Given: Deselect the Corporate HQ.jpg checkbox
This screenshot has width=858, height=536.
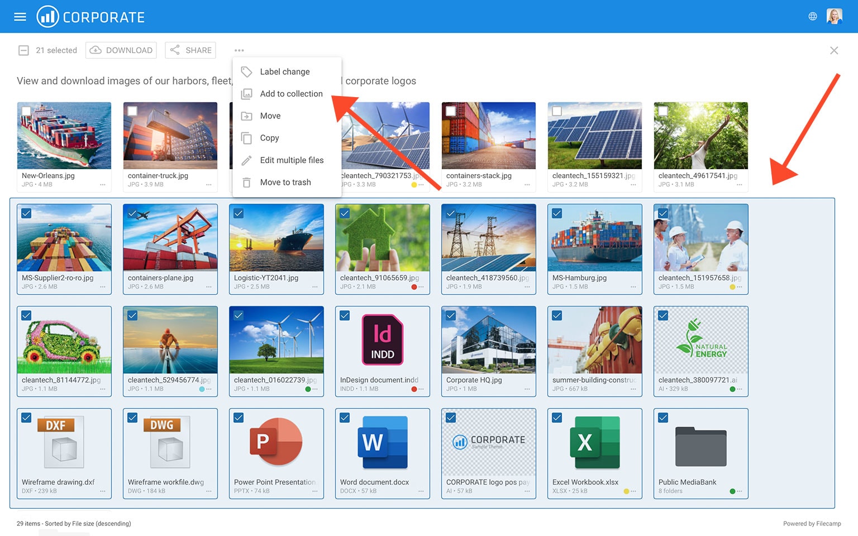Looking at the screenshot, I should point(451,315).
